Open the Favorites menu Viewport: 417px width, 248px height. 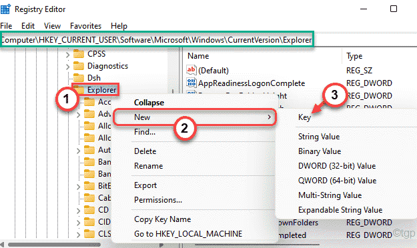tap(85, 26)
